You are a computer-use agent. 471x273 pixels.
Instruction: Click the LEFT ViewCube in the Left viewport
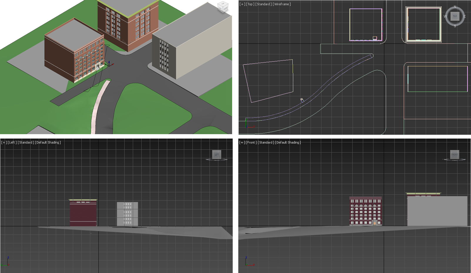coord(217,154)
